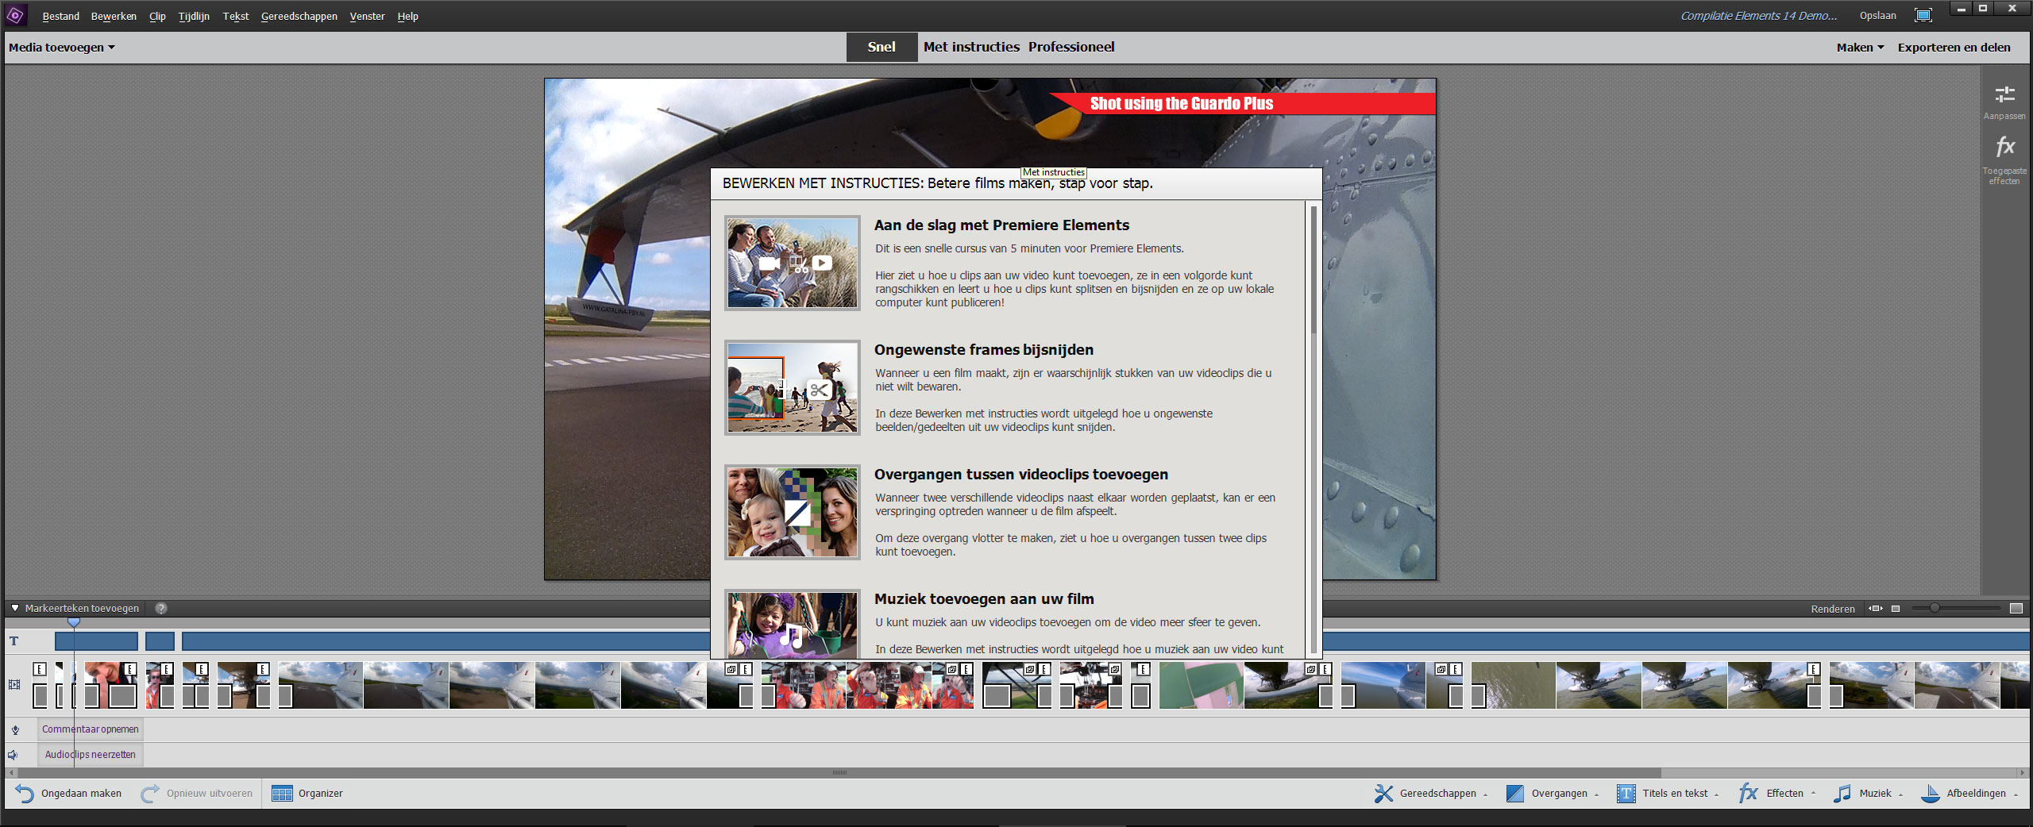Click Commentaar opnemen

(91, 729)
